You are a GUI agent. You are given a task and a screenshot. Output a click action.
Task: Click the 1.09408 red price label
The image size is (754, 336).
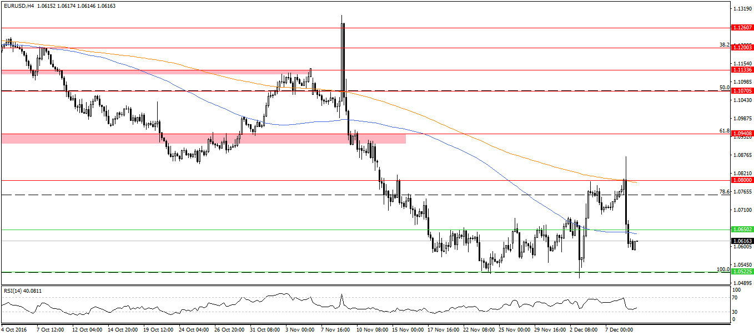[742, 134]
